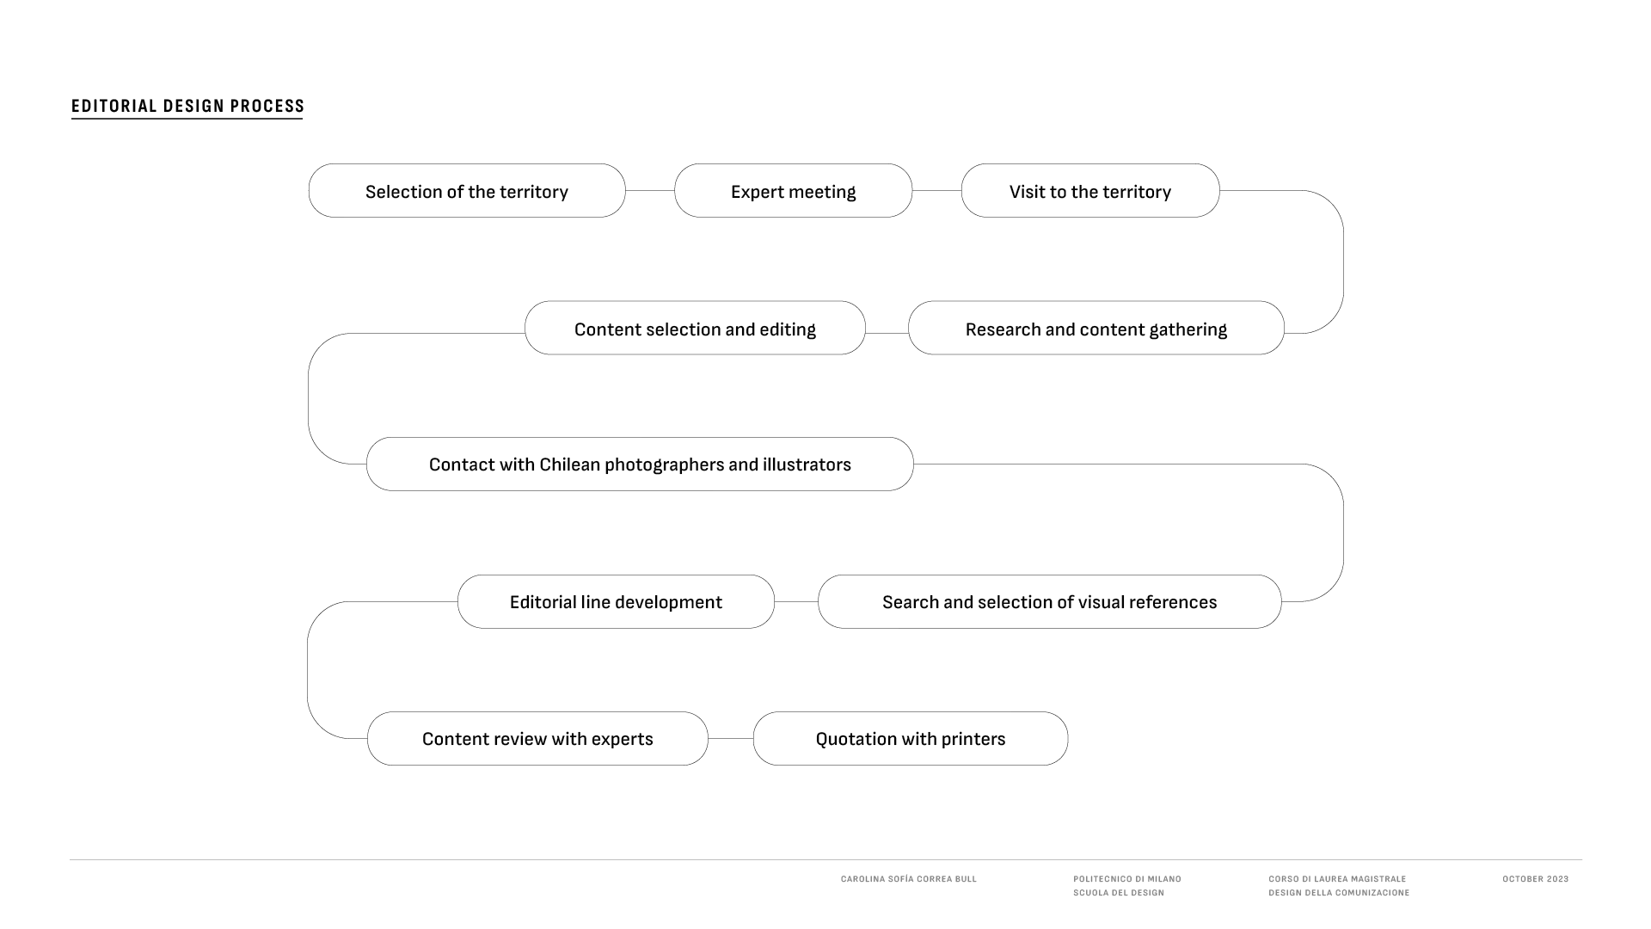Click Content review with experts box
1651x929 pixels.
537,739
